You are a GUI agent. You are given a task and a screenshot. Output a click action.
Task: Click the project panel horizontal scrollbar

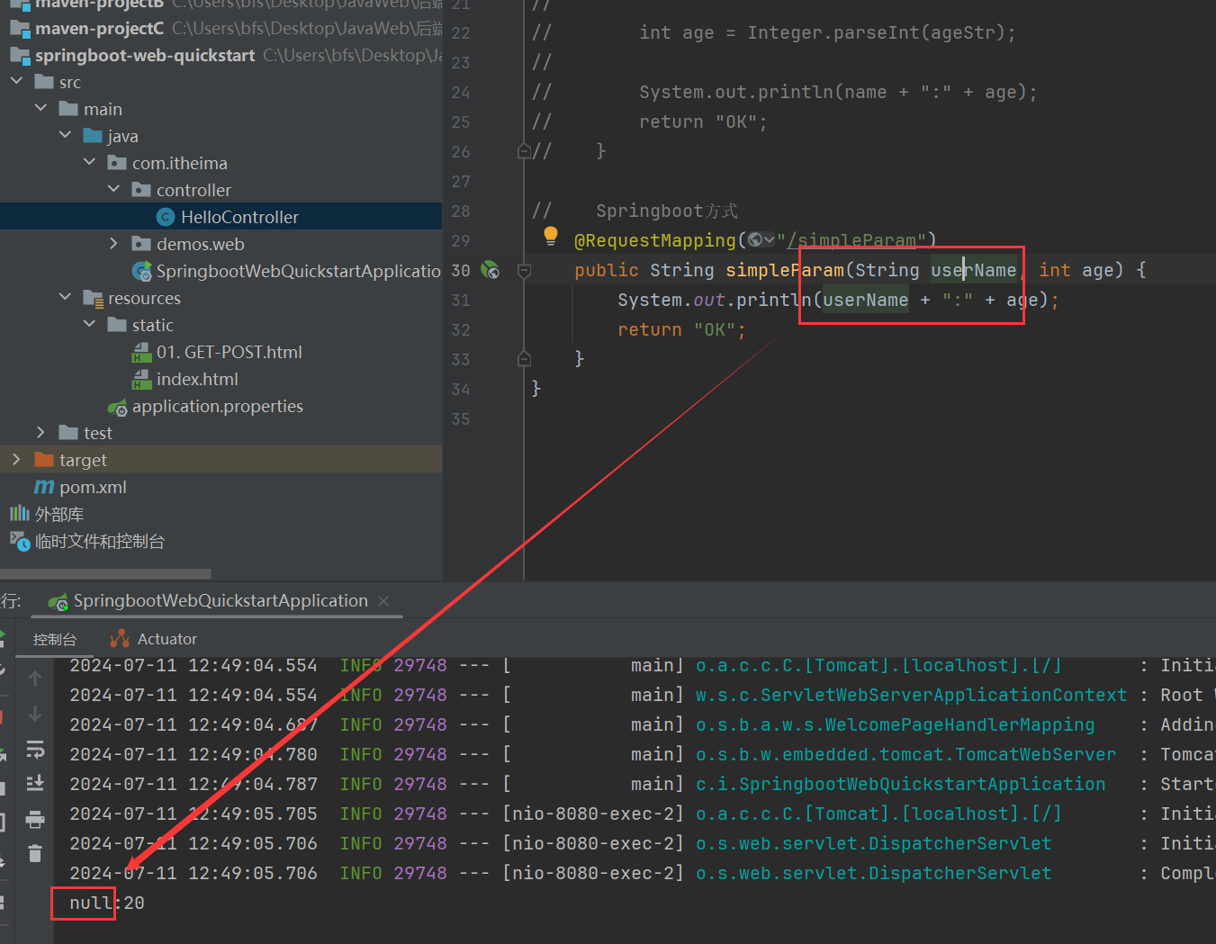click(x=106, y=573)
